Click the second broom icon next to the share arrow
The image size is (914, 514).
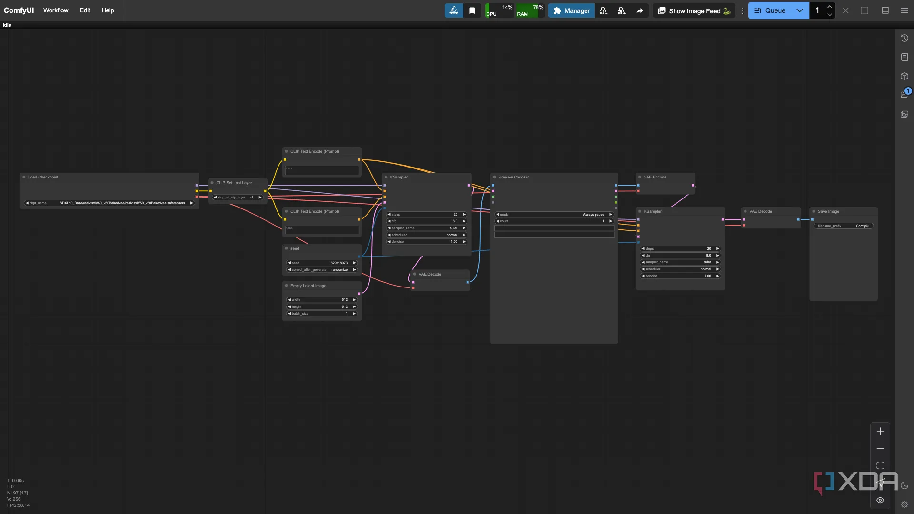622,10
